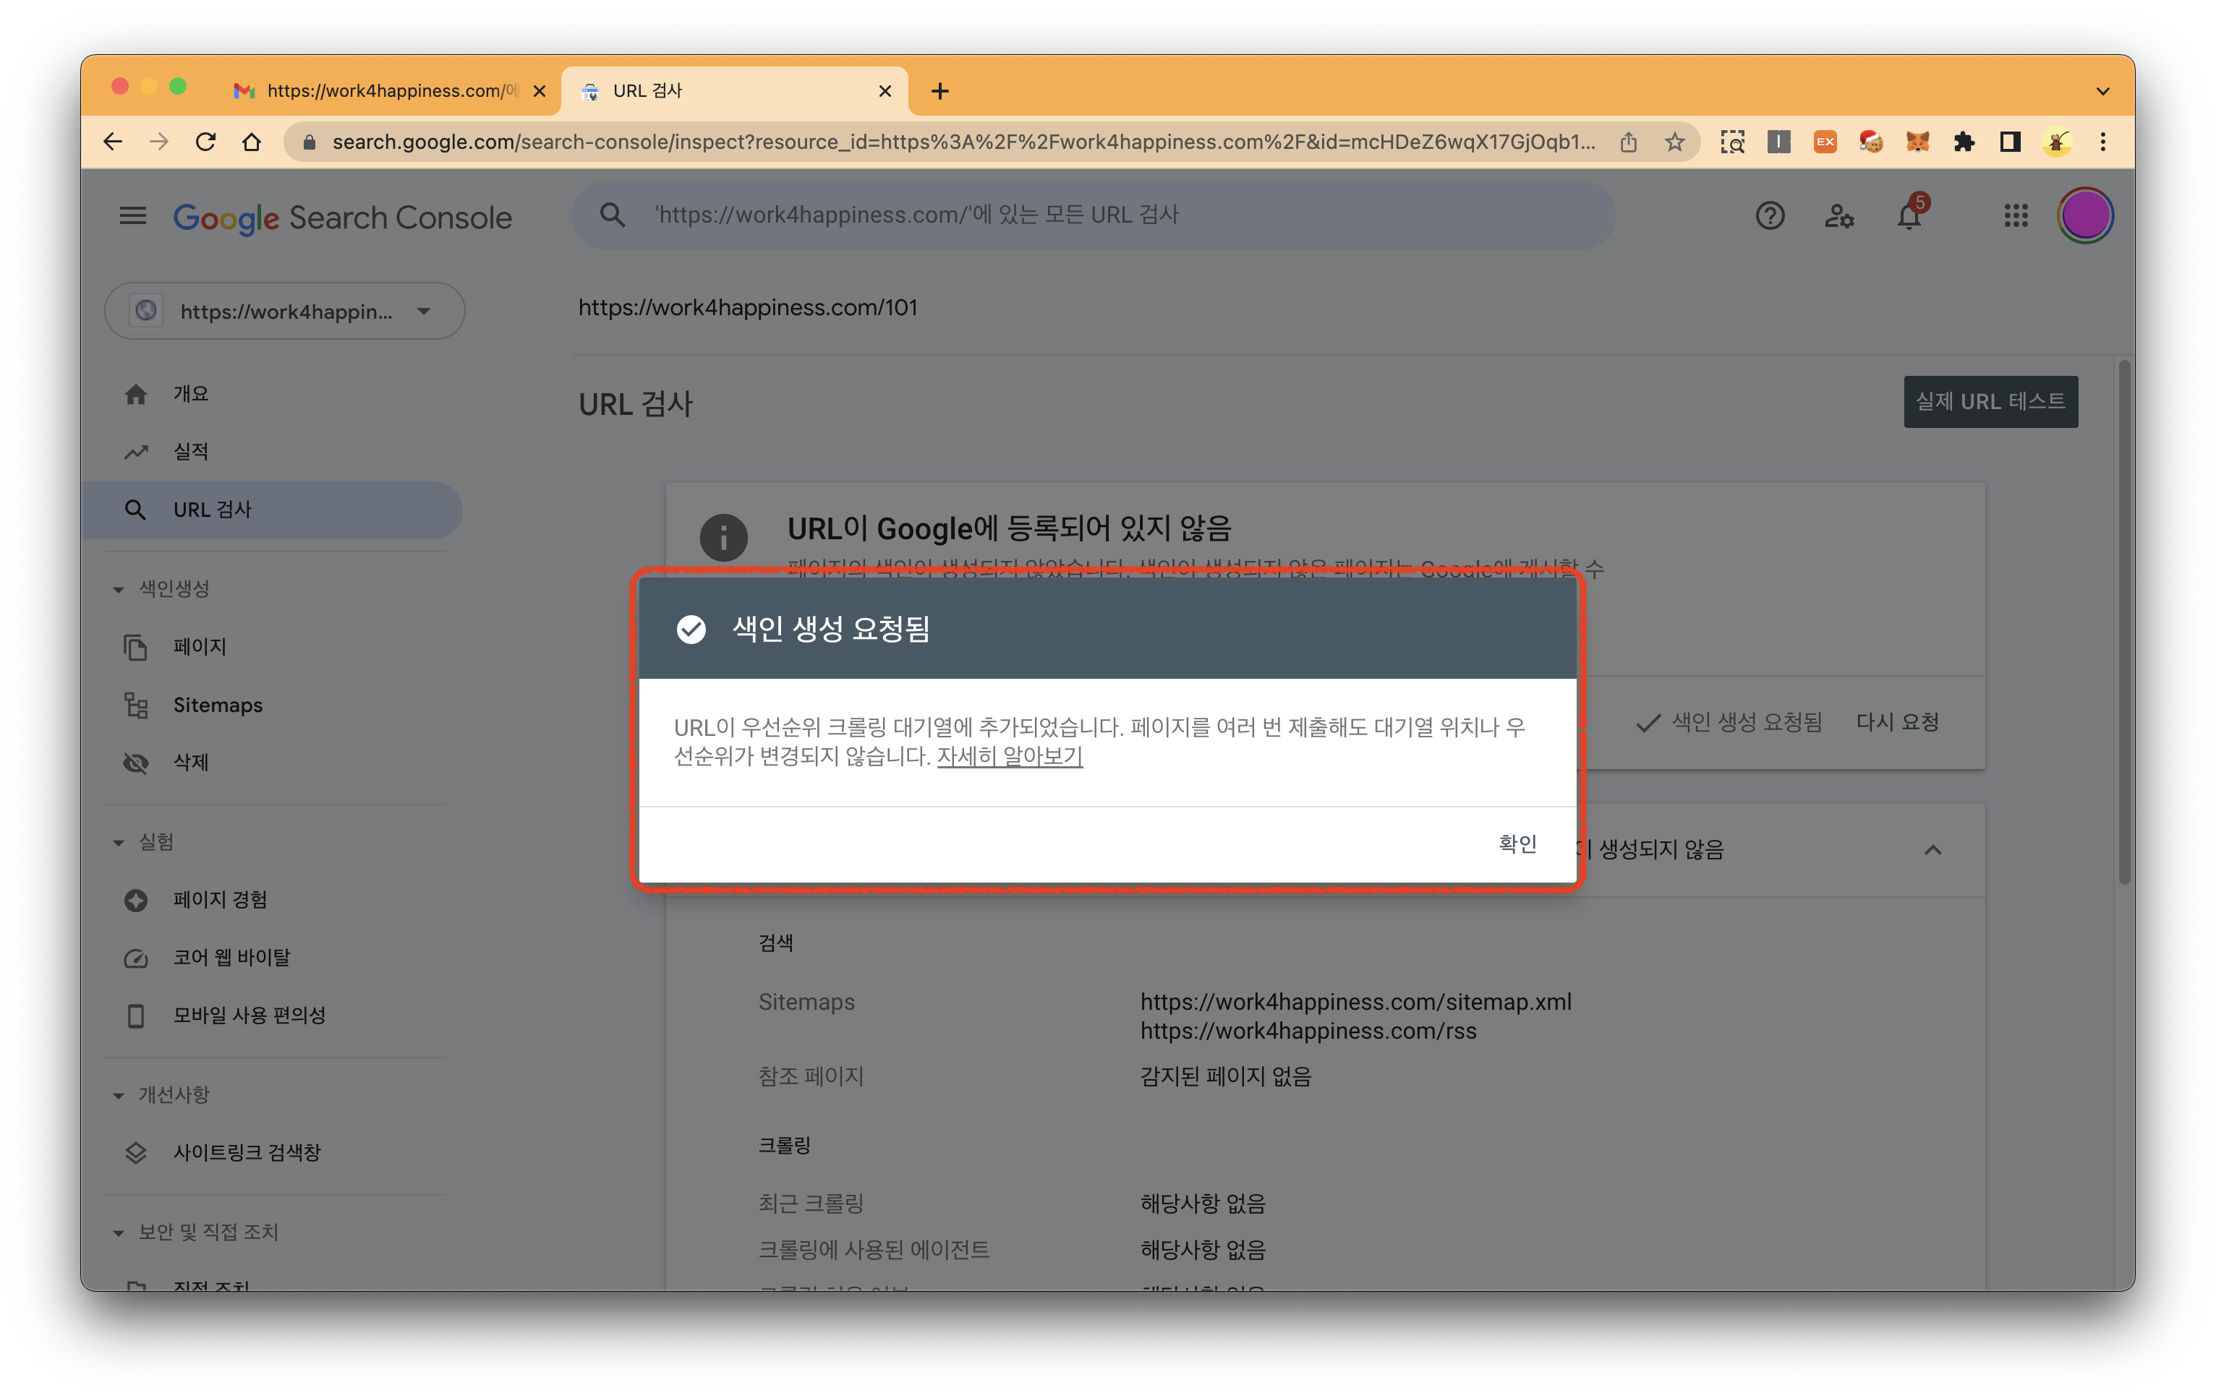The height and width of the screenshot is (1398, 2216).
Task: Open the Sitemaps report
Action: click(x=217, y=705)
